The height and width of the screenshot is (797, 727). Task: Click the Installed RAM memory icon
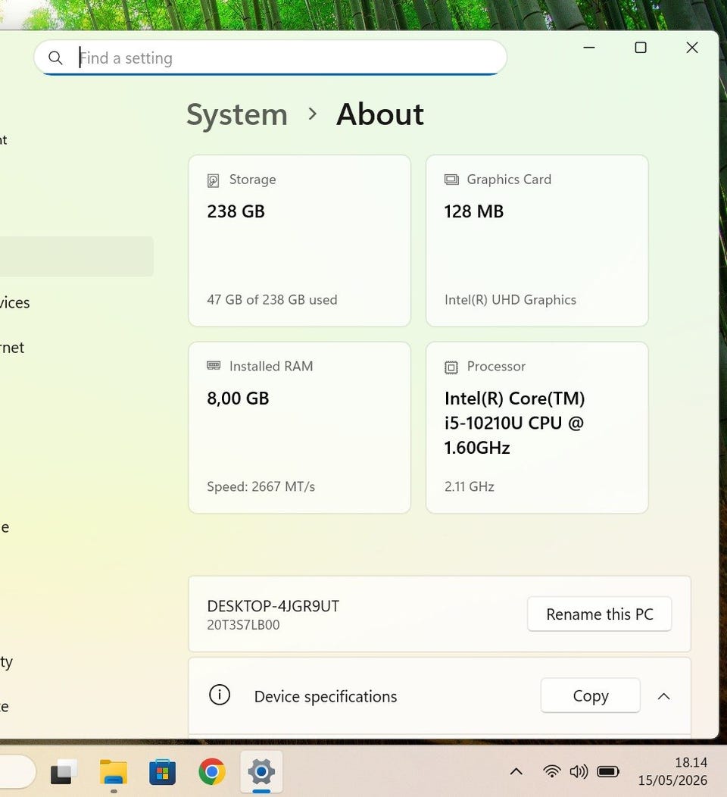click(214, 365)
